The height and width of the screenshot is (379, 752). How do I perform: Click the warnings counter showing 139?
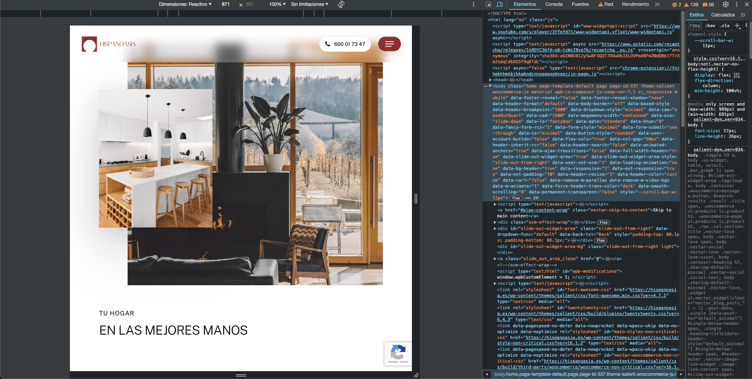click(x=691, y=5)
